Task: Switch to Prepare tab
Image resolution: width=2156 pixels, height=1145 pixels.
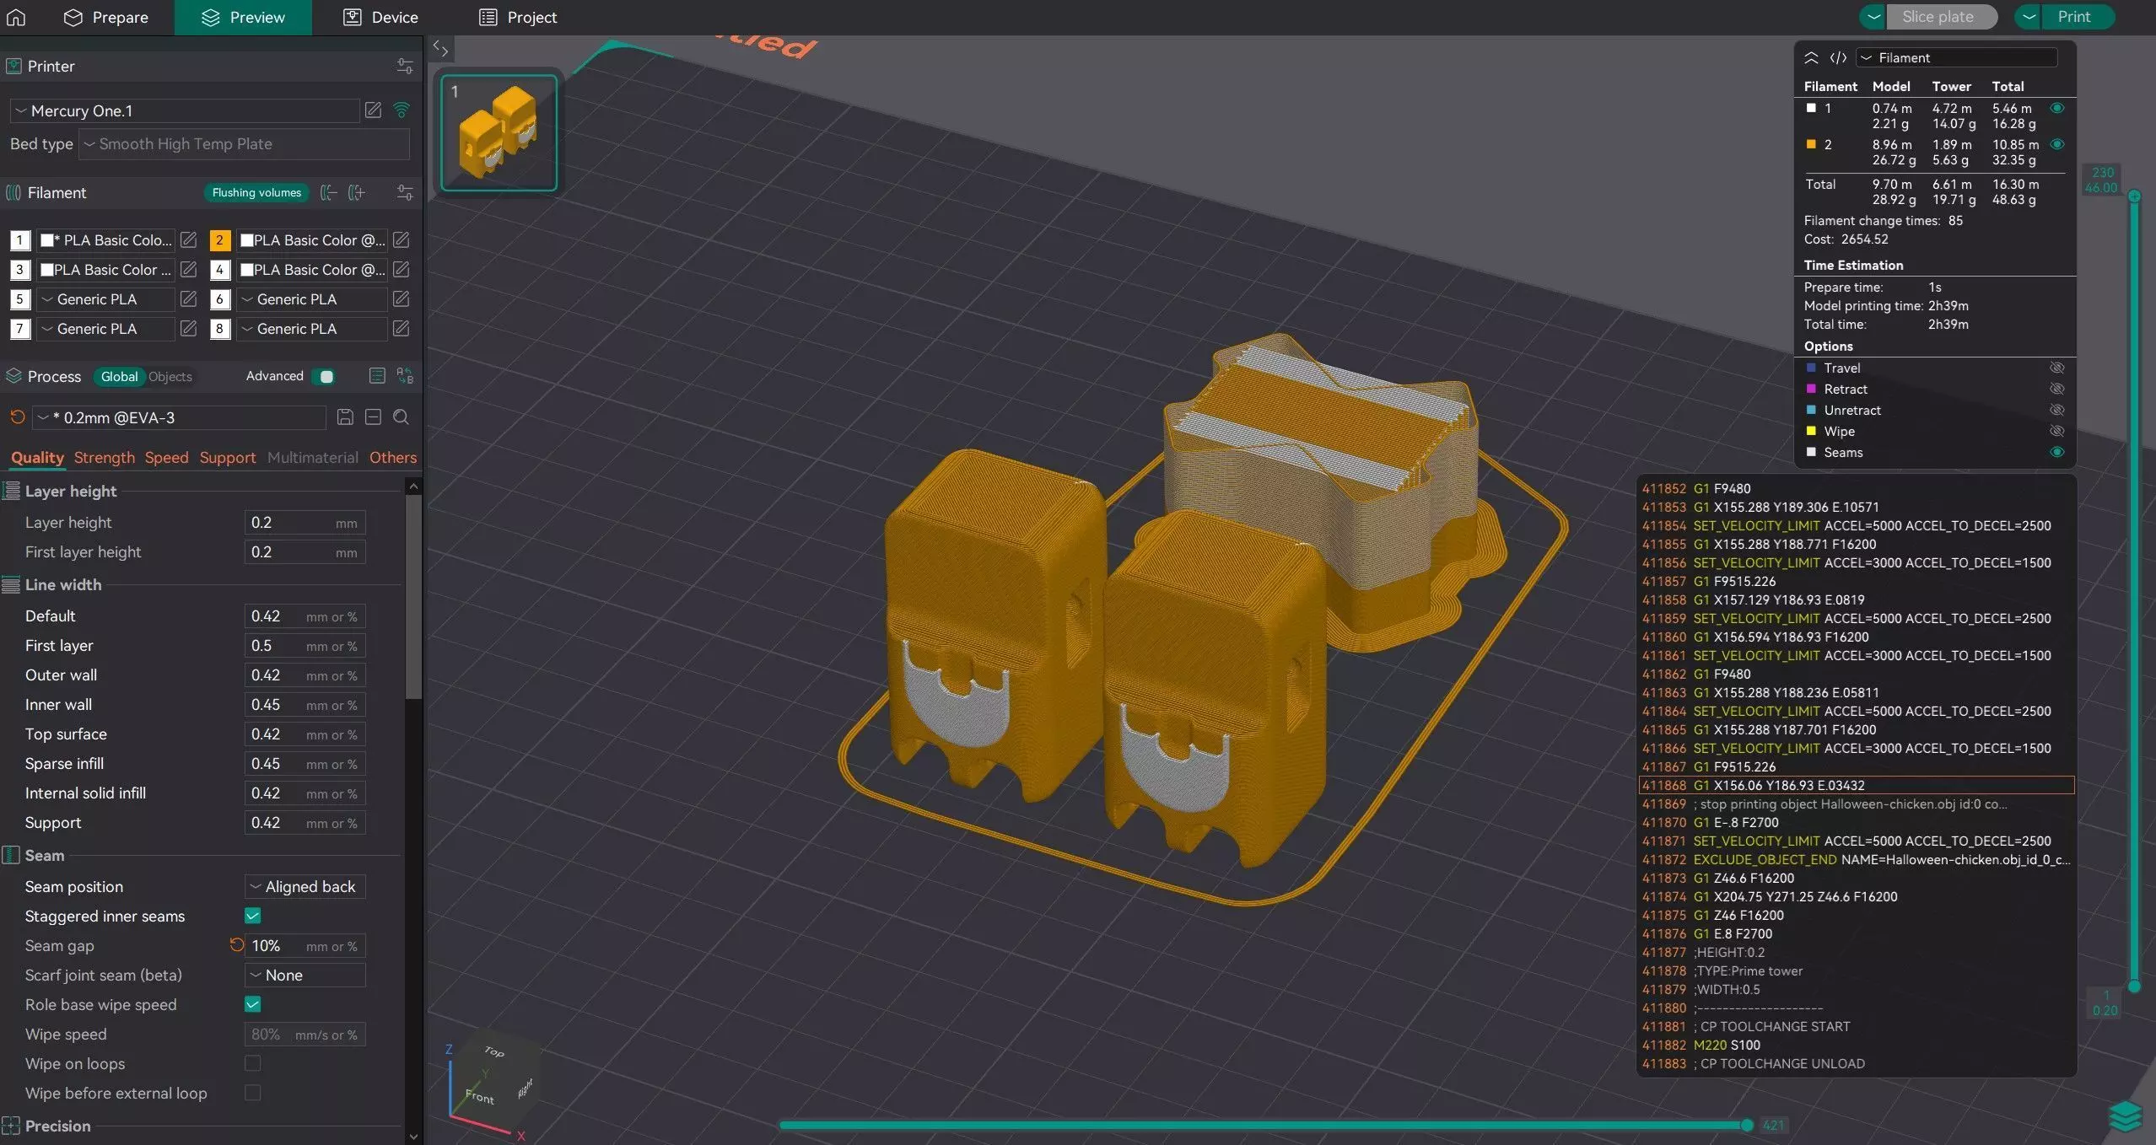Action: (106, 17)
